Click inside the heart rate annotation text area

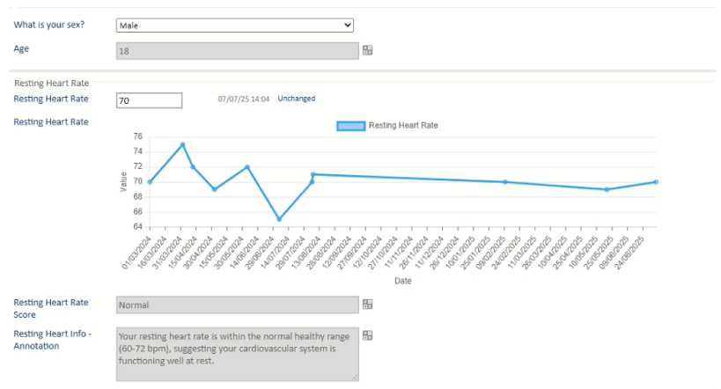(x=237, y=354)
